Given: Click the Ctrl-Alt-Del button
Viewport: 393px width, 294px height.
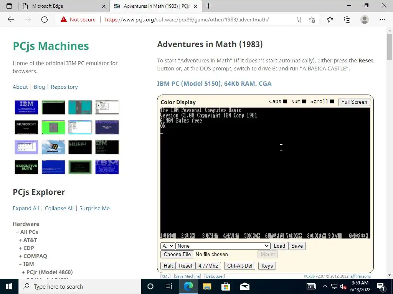Looking at the screenshot, I should pyautogui.click(x=239, y=266).
